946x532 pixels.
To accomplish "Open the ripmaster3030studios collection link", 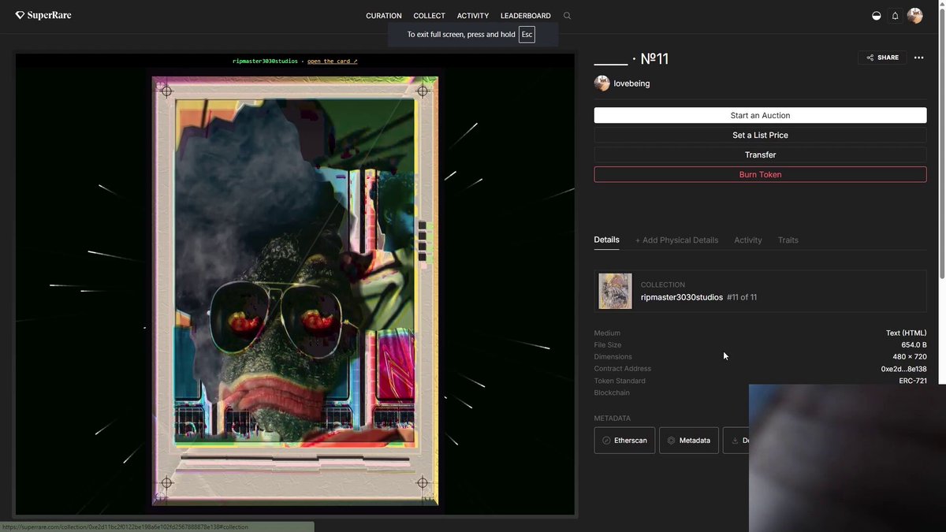I will click(x=682, y=297).
